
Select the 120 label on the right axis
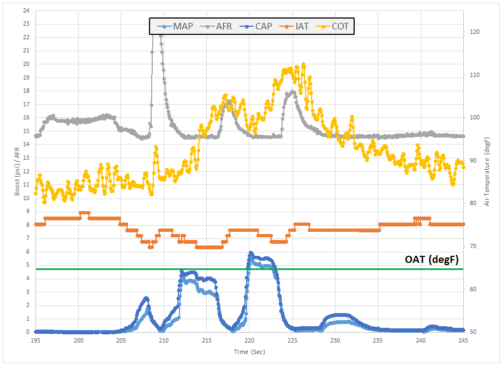click(474, 32)
